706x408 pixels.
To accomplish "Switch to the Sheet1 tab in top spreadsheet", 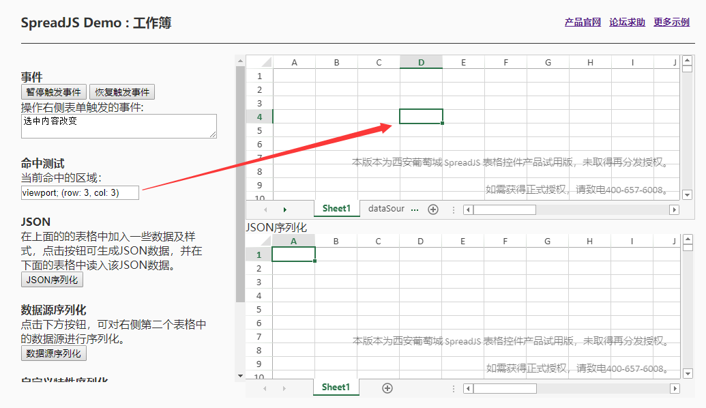I will pyautogui.click(x=336, y=209).
